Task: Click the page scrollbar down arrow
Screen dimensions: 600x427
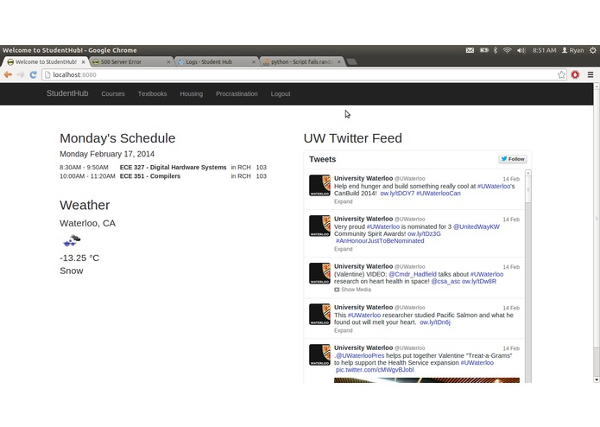Action: click(597, 379)
